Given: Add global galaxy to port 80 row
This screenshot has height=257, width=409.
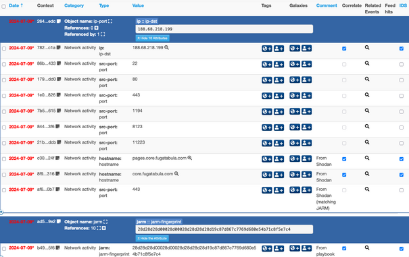Looking at the screenshot, I should [x=295, y=80].
